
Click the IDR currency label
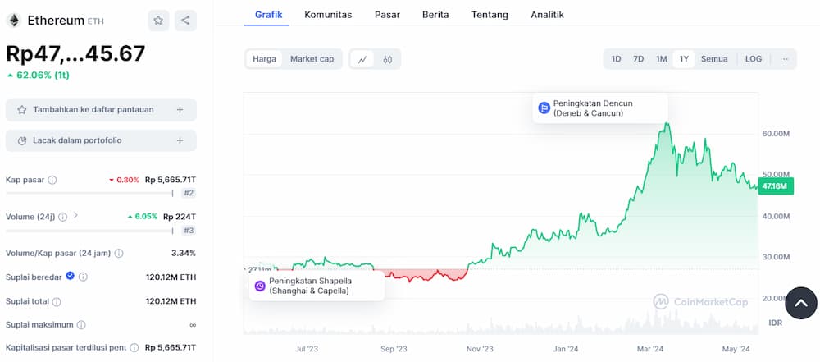pyautogui.click(x=776, y=323)
